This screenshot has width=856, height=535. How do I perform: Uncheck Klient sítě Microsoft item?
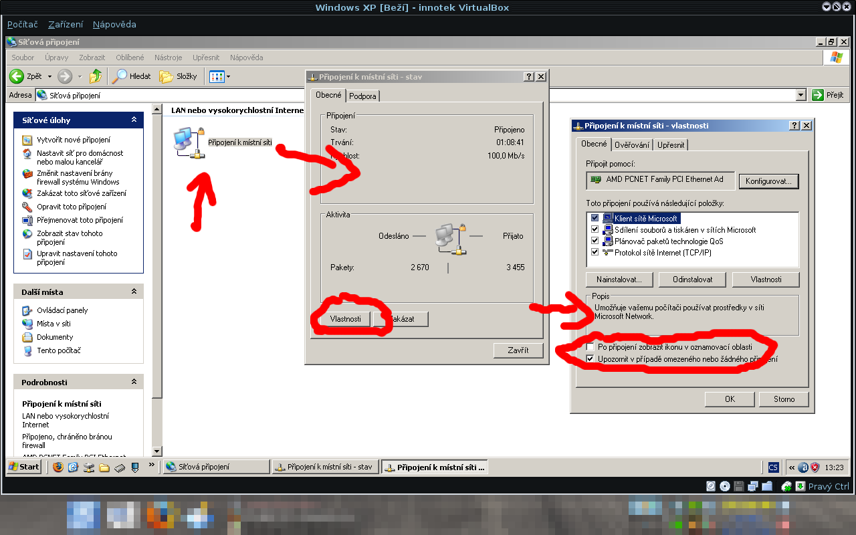click(595, 218)
